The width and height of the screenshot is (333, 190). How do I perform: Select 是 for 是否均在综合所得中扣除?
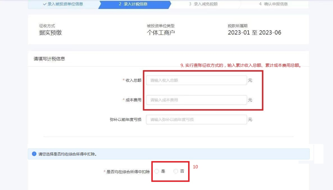(157, 171)
